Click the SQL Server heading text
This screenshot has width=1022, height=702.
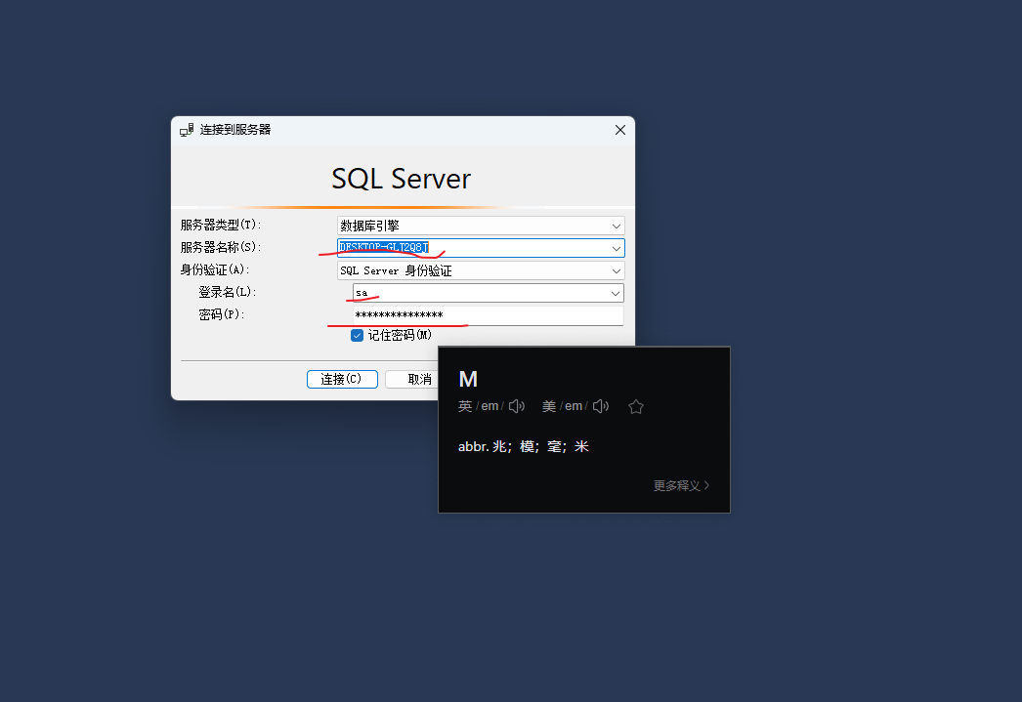point(401,179)
